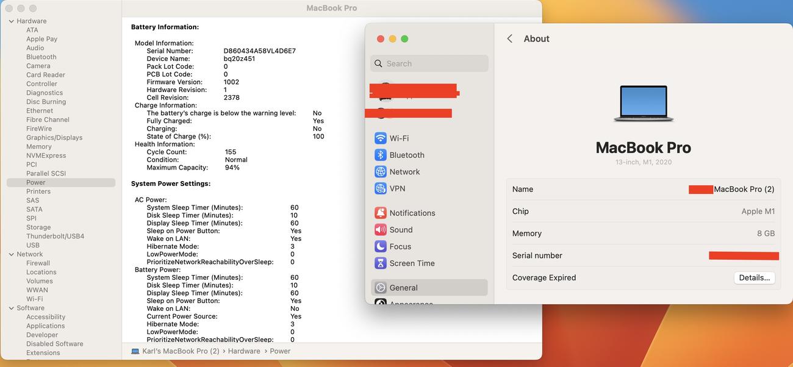The width and height of the screenshot is (793, 367).
Task: Select Power in System Information sidebar
Action: [61, 182]
